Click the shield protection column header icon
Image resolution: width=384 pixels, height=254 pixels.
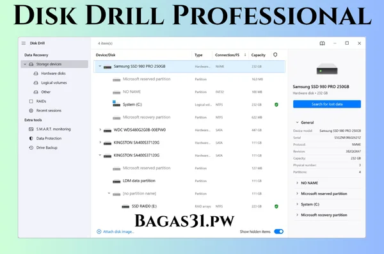pos(275,54)
